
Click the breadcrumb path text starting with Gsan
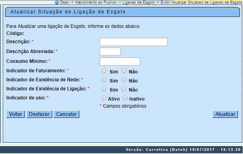(151, 2)
